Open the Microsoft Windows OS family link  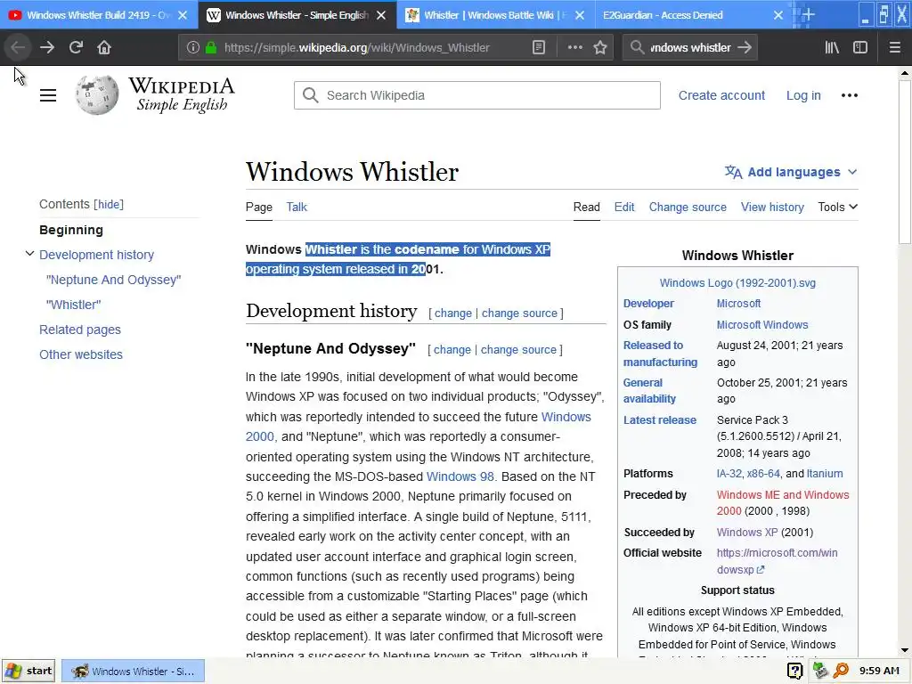762,324
